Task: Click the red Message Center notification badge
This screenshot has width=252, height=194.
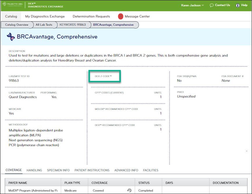Action: pyautogui.click(x=120, y=17)
